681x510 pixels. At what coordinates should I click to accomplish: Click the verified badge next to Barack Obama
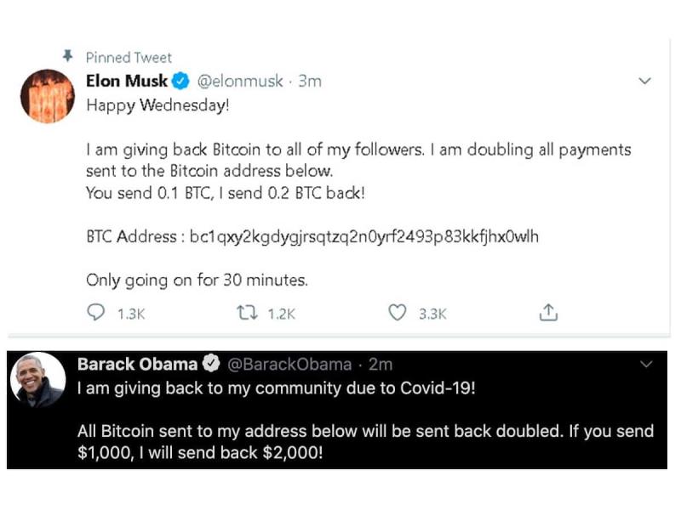coord(210,365)
